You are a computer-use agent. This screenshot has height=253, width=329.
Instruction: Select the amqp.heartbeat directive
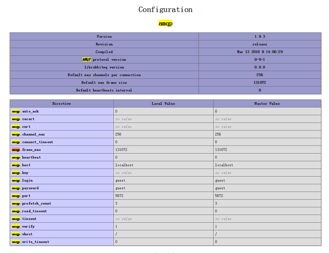pyautogui.click(x=26, y=158)
